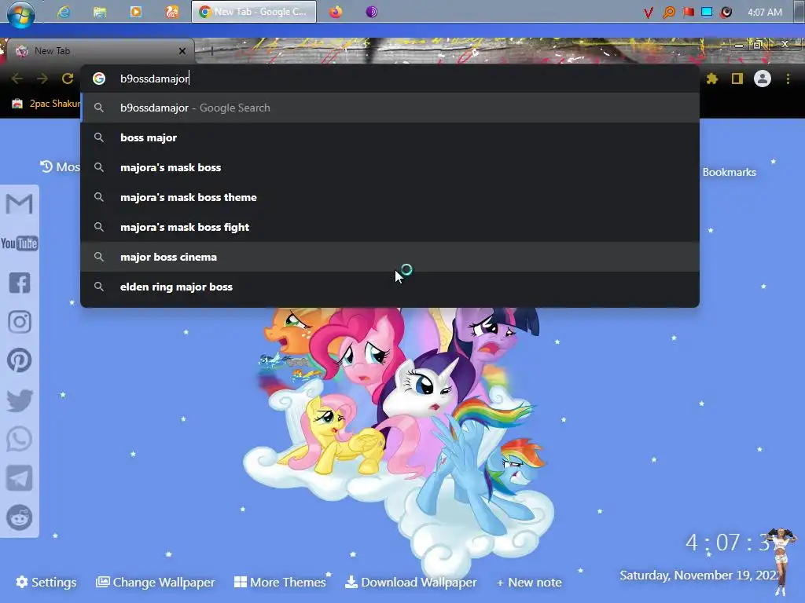This screenshot has width=805, height=603.
Task: Pick 'elden ring major boss' suggestion
Action: (390, 287)
